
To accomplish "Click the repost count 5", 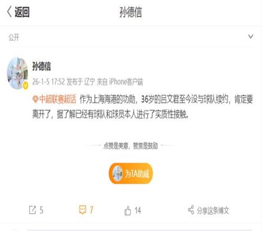I will (x=41, y=210).
